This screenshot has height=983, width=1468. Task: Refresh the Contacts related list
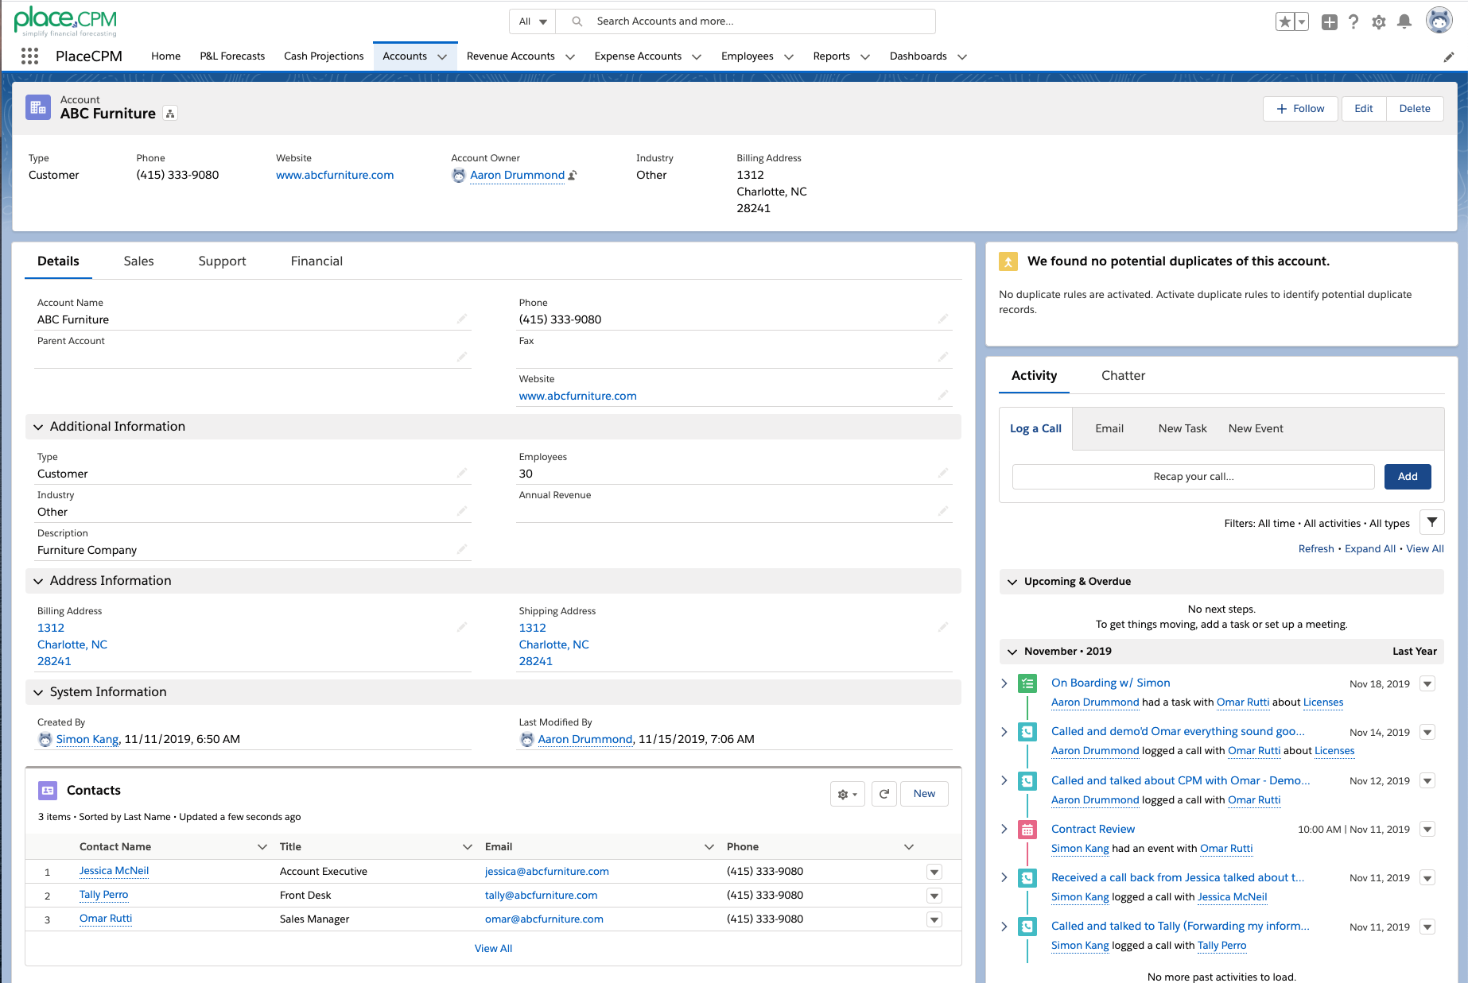tap(884, 794)
